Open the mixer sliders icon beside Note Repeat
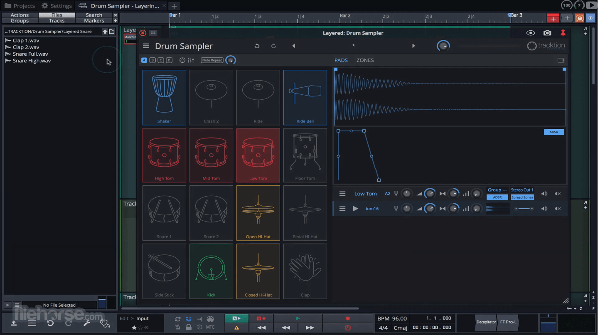This screenshot has width=598, height=335. coord(191,60)
